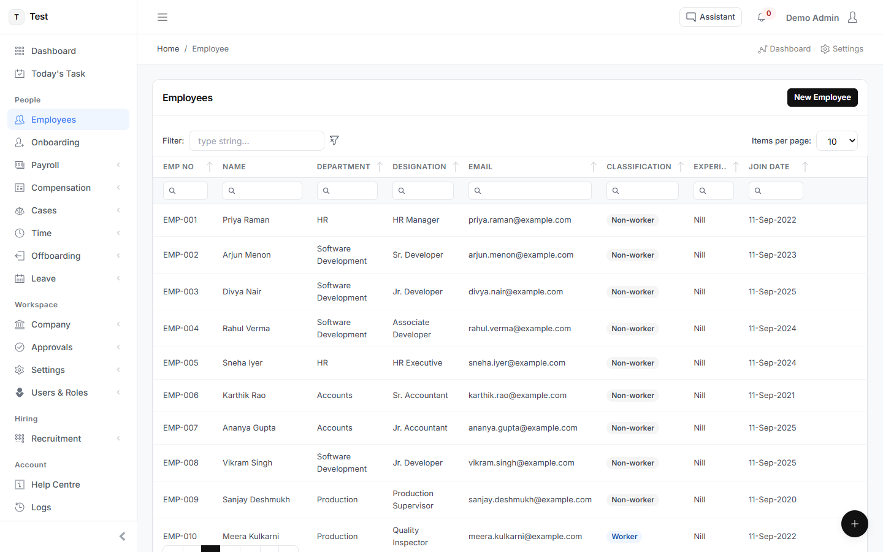Click the Name column search field
The height and width of the screenshot is (552, 883).
[262, 191]
